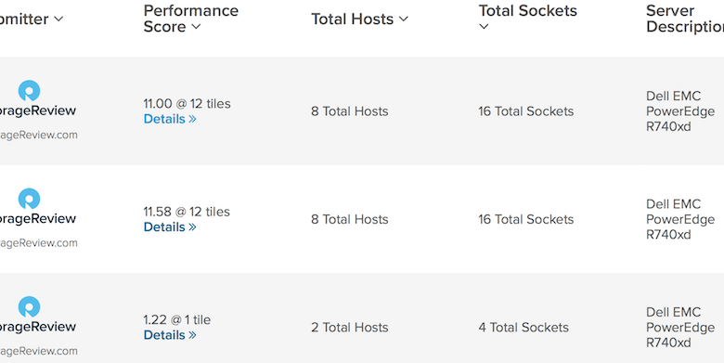Viewport: 724px width, 363px height.
Task: Open Total Sockets column sort chevron
Action: [x=484, y=27]
